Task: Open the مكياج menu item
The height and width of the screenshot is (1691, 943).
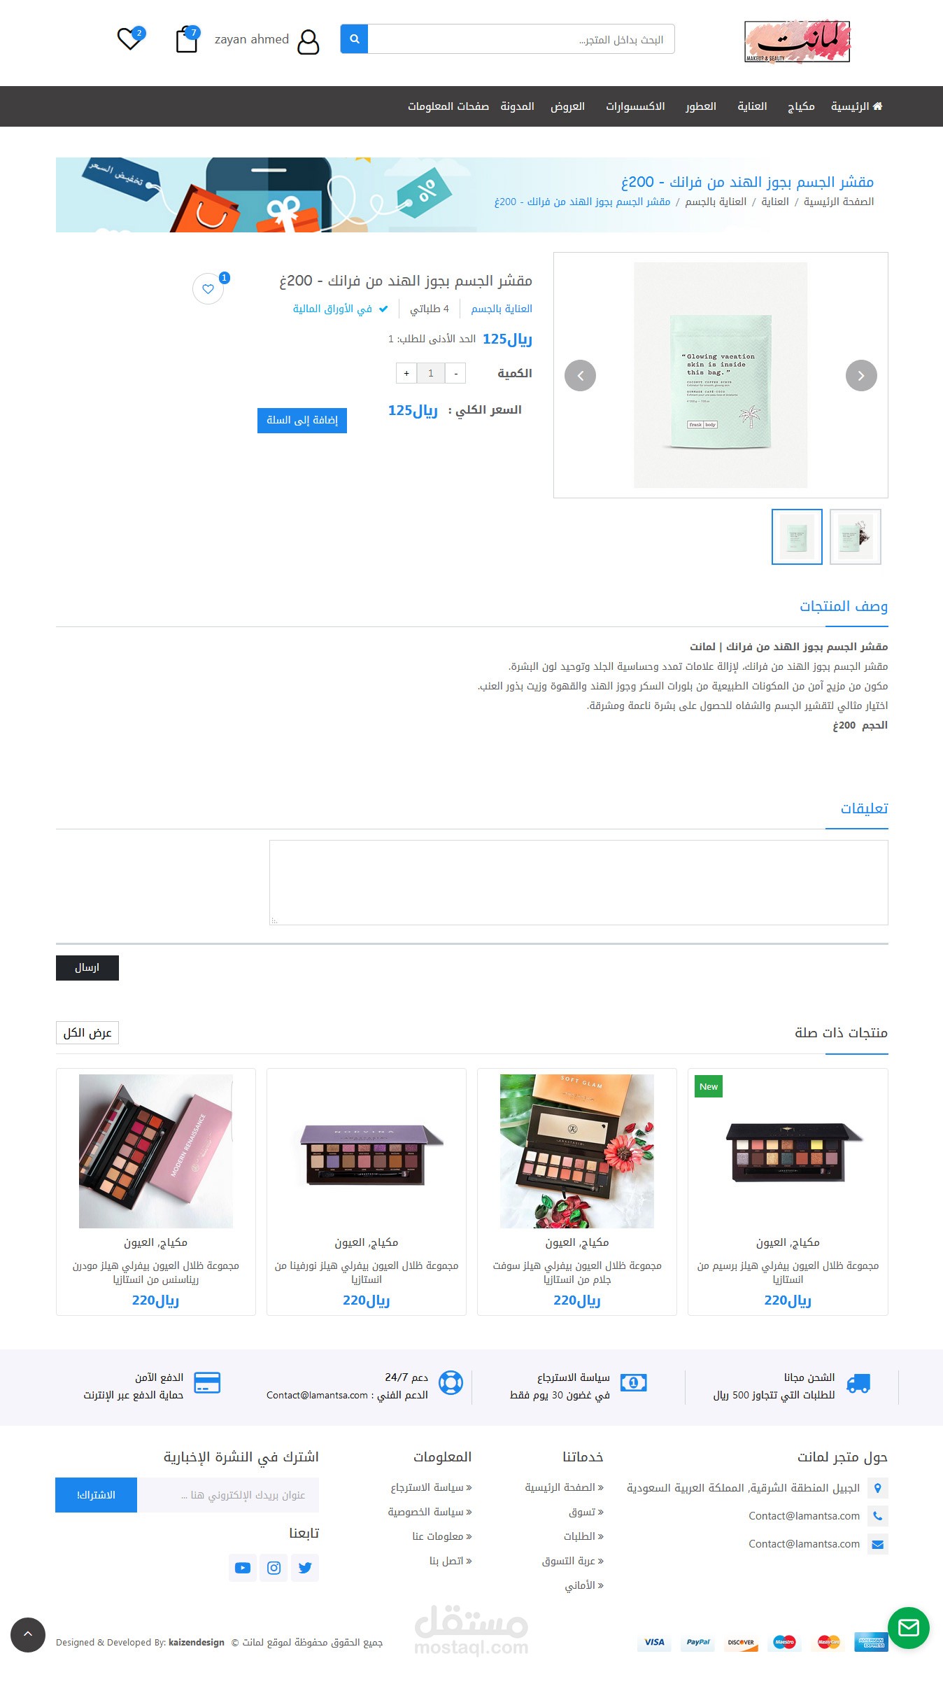Action: coord(801,106)
